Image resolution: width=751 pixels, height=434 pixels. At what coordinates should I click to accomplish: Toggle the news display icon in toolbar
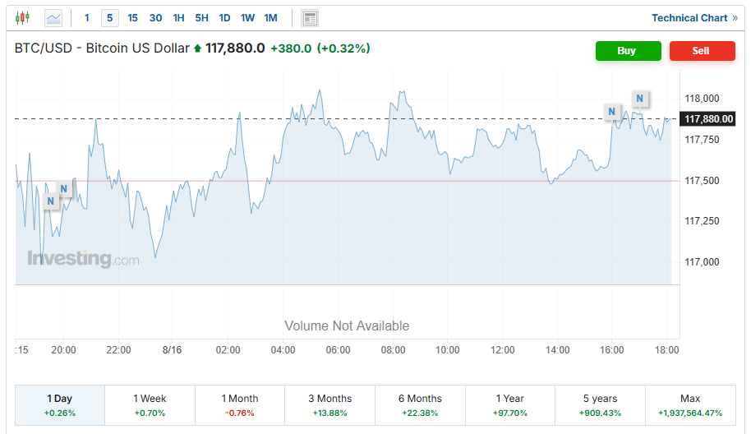(x=310, y=18)
